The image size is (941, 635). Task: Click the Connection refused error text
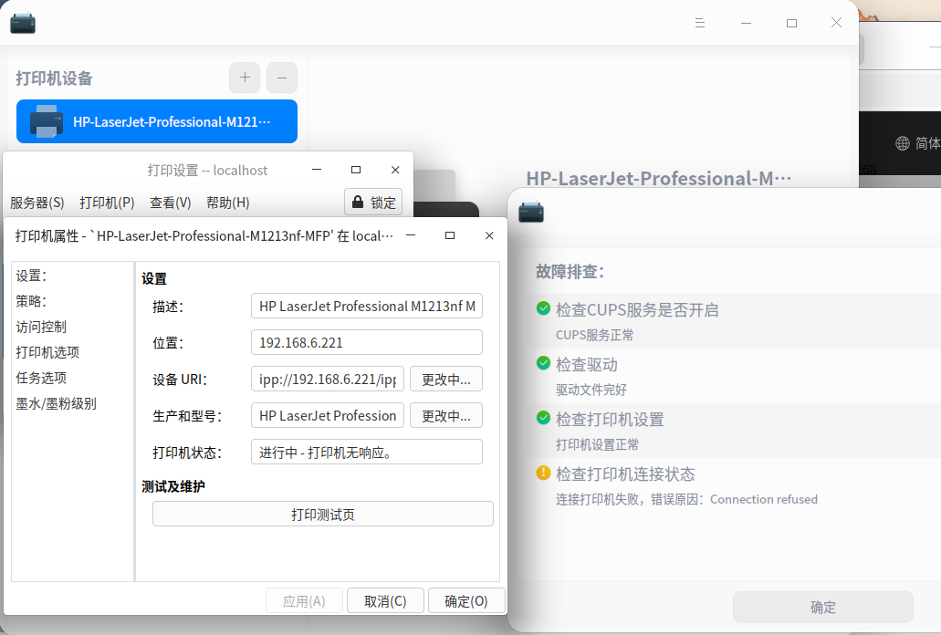[x=763, y=499]
